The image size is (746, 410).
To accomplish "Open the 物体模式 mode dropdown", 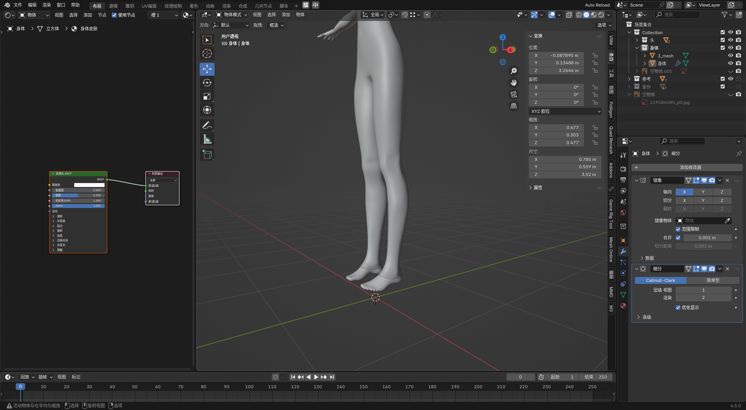I will [x=232, y=15].
